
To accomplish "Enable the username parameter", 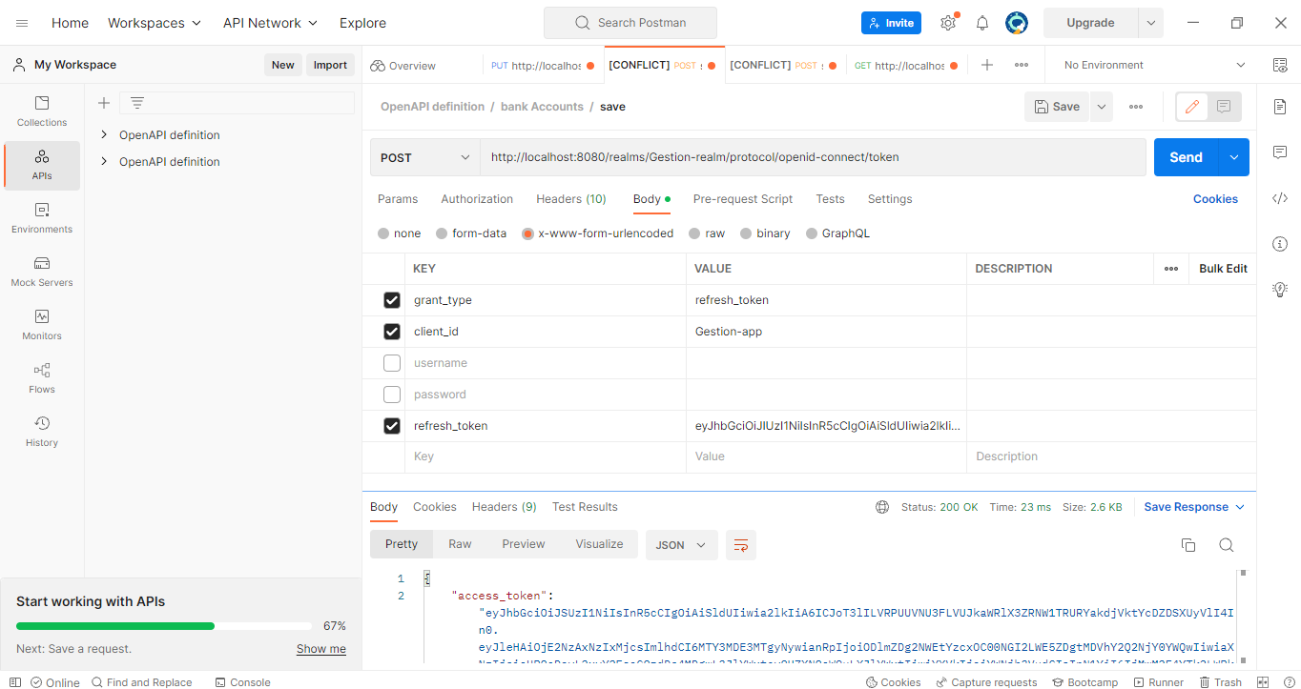I will (x=391, y=362).
